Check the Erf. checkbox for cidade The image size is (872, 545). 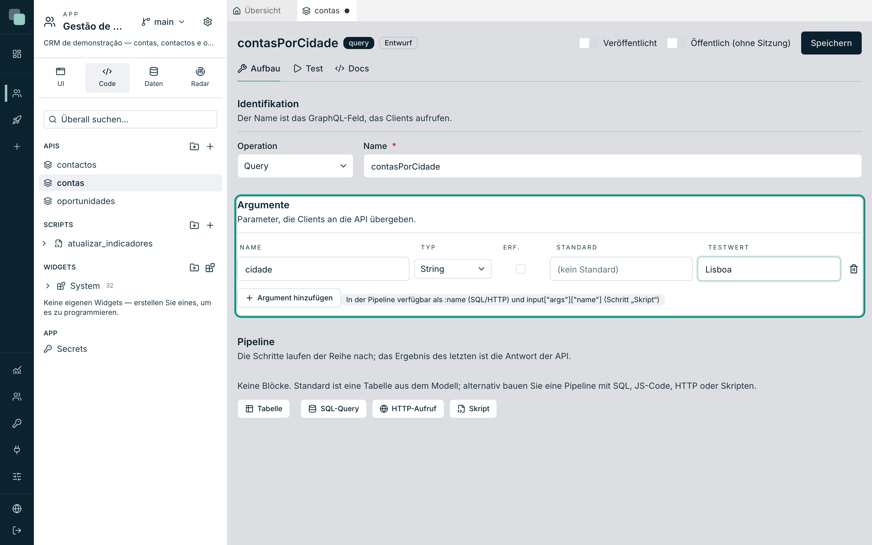pos(521,269)
